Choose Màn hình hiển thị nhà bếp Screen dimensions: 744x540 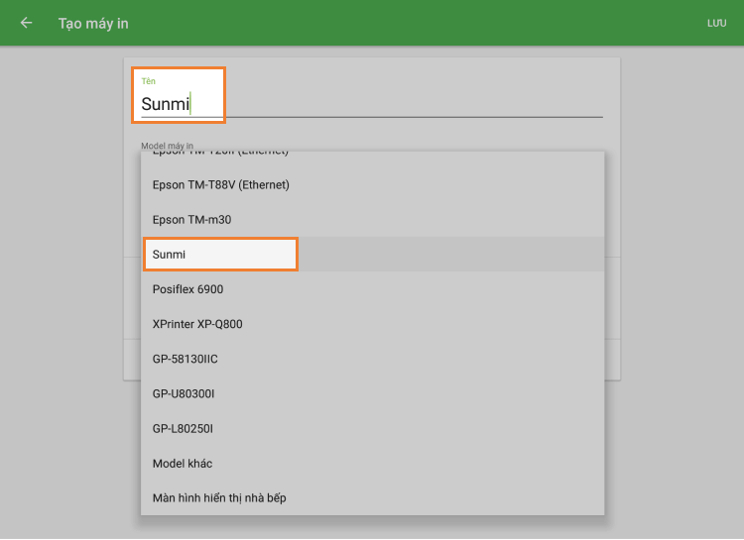click(x=219, y=497)
